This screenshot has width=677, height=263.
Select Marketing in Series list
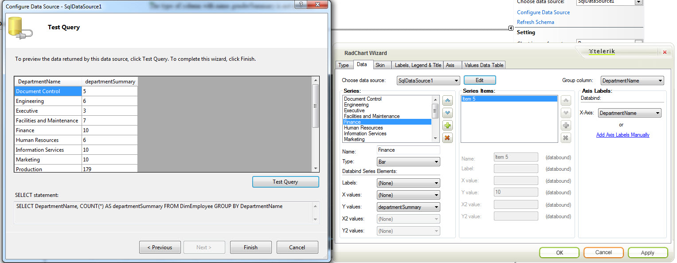coord(387,139)
